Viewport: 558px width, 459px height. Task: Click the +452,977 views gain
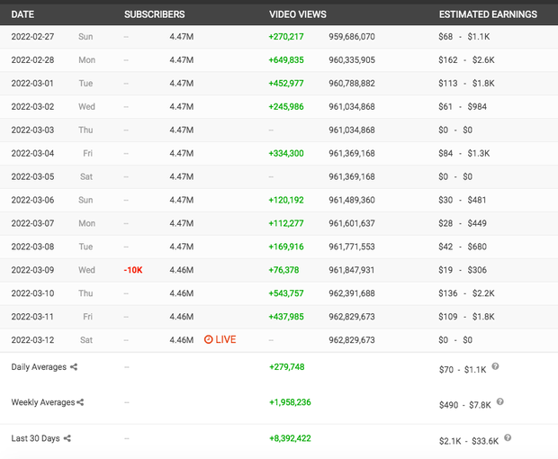[x=286, y=84]
